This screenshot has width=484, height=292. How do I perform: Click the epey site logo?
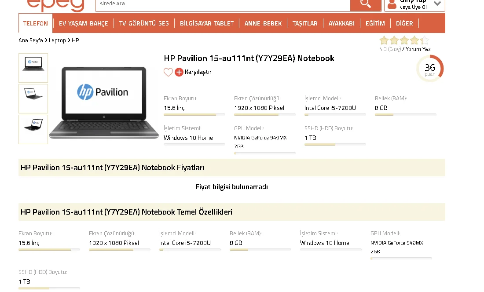coord(55,5)
